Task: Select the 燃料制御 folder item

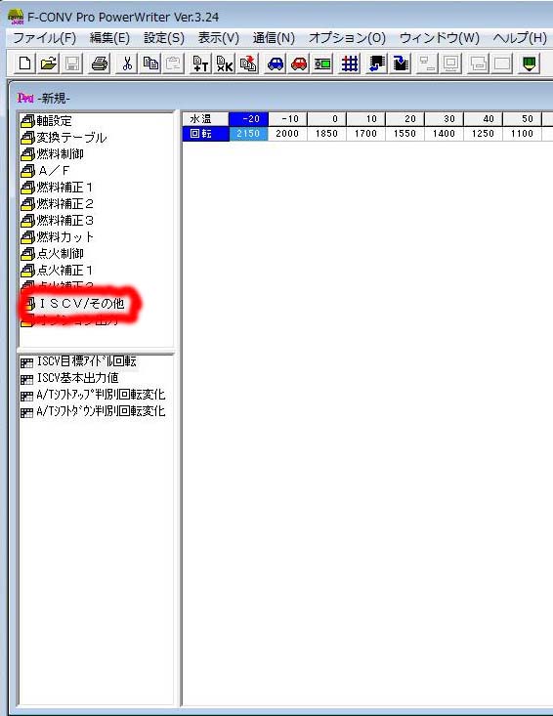Action: pos(53,154)
